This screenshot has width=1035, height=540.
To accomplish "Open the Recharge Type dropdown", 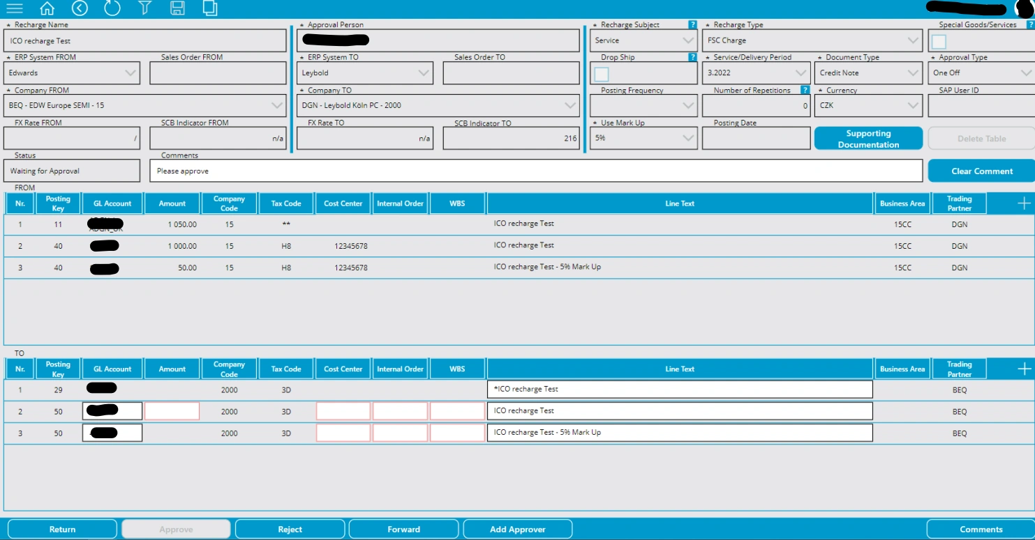I will (813, 40).
